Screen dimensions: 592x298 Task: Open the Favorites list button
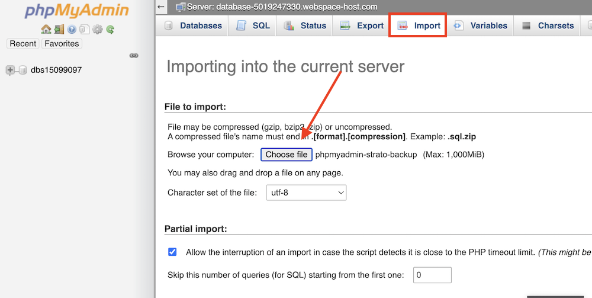coord(62,43)
